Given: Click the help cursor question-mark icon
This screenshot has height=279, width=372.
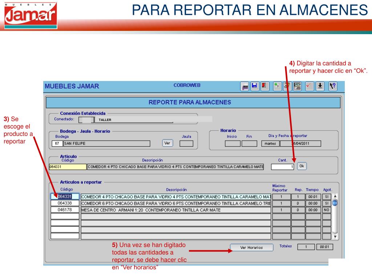Looking at the screenshot, I should point(333,86).
